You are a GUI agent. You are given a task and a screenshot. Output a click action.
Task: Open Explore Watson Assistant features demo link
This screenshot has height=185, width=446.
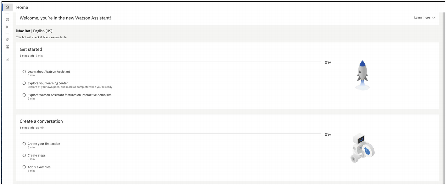coord(70,95)
